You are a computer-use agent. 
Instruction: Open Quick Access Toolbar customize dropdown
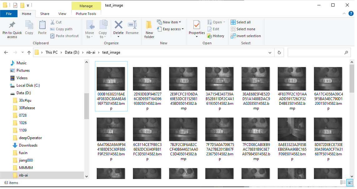28,5
